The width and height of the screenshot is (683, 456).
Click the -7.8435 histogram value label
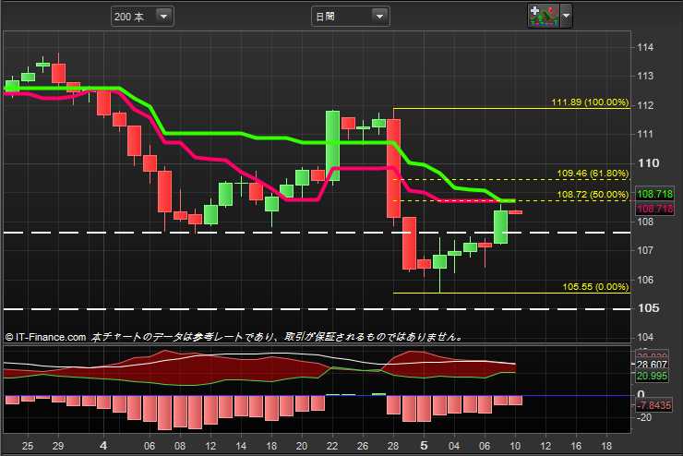click(x=653, y=405)
